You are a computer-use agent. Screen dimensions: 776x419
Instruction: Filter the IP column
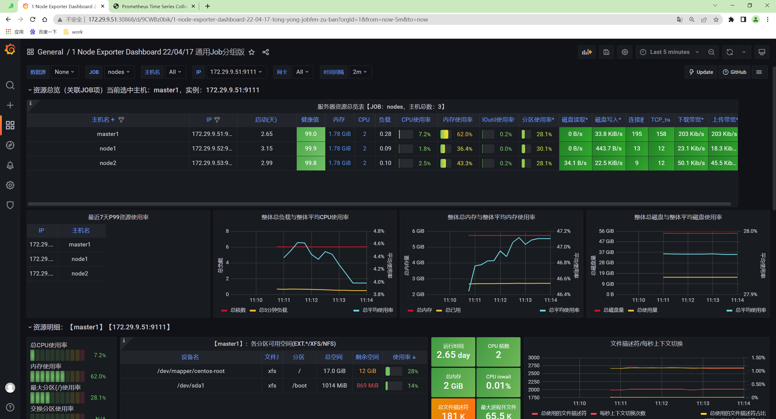[217, 120]
